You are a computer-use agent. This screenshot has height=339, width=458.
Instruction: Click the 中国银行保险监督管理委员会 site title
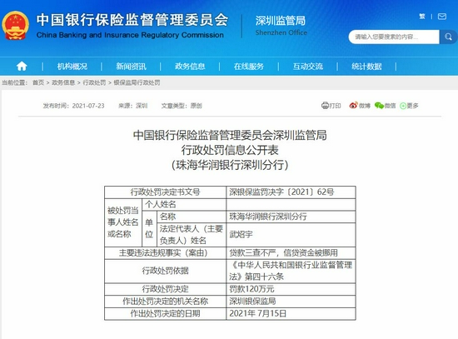pyautogui.click(x=132, y=20)
